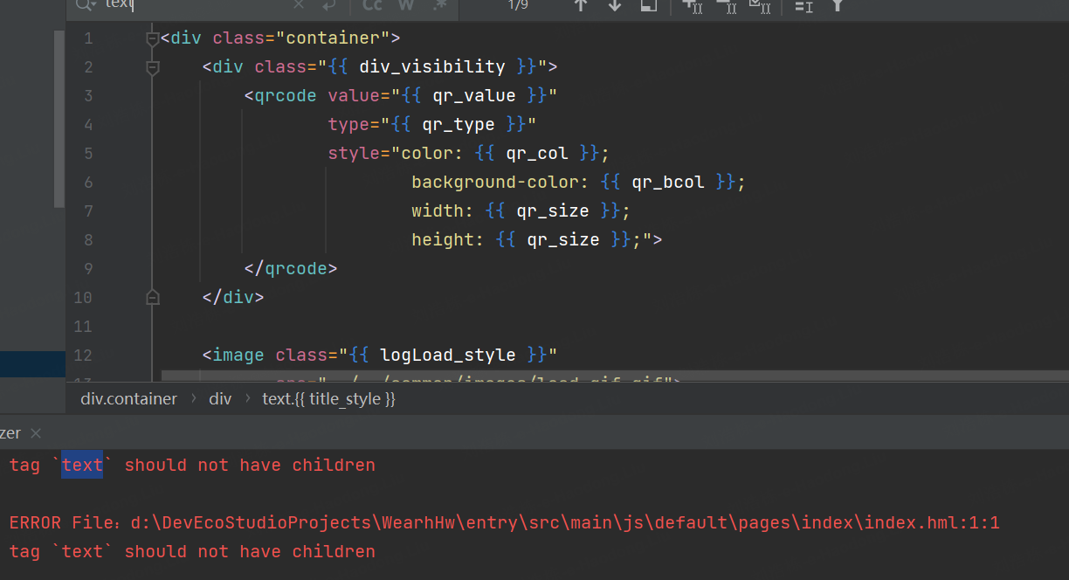Viewport: 1069px width, 580px height.
Task: Click the search magnifier history icon
Action: click(86, 5)
